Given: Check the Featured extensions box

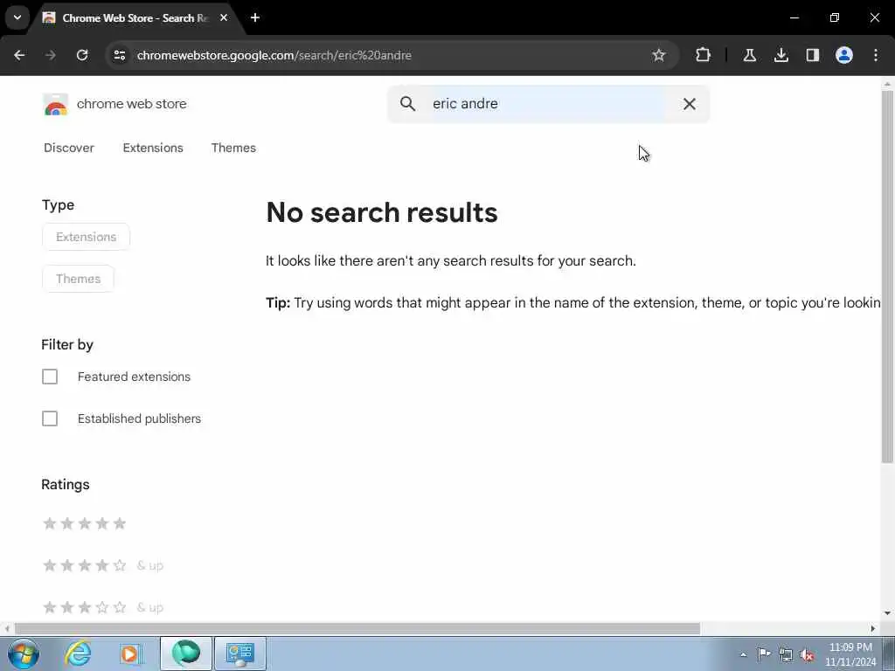Looking at the screenshot, I should [x=50, y=377].
